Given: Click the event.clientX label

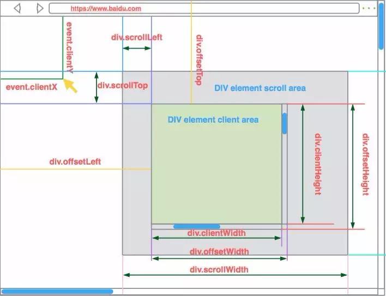Looking at the screenshot, I should 32,87.
